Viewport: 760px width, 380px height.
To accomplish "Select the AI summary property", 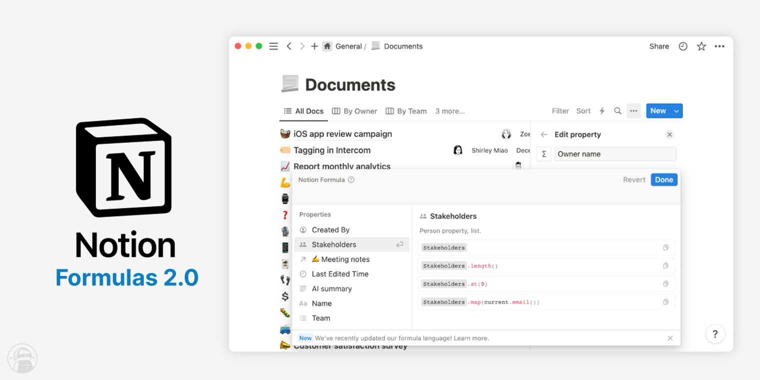I will 351,288.
